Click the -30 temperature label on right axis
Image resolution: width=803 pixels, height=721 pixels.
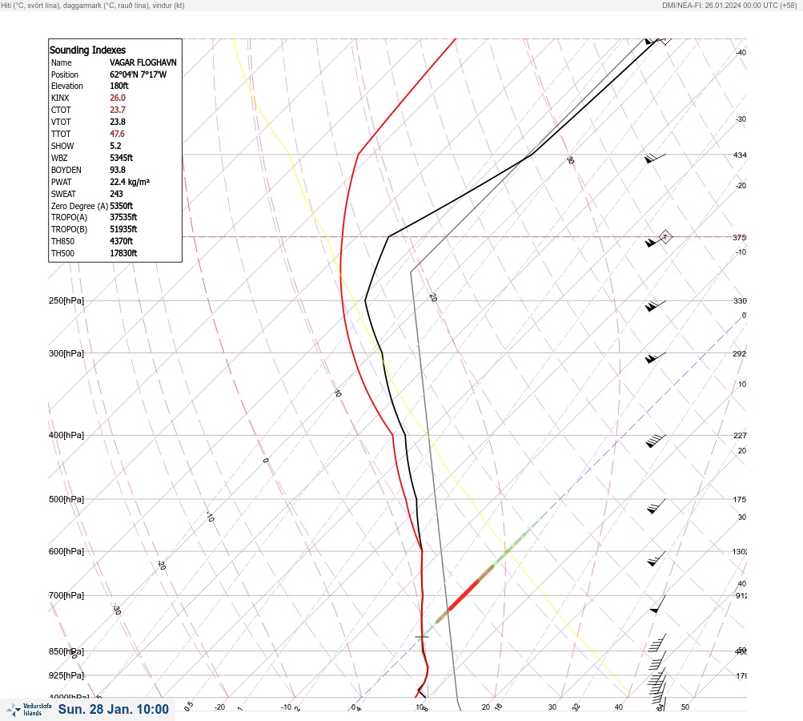pos(741,119)
